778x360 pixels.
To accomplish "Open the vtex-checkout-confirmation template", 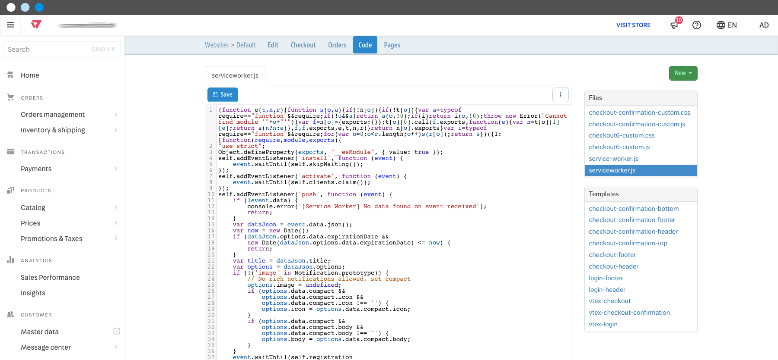I will tap(629, 313).
